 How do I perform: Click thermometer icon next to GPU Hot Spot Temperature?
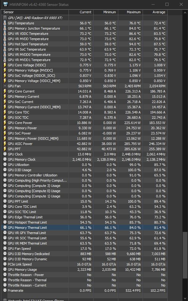5,44
